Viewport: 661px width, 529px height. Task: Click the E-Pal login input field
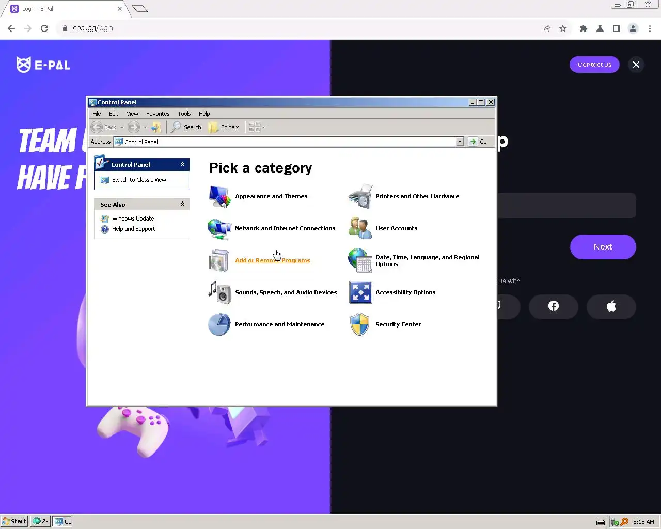(566, 206)
